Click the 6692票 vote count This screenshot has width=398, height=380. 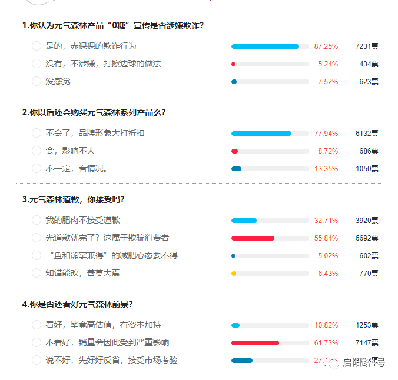[x=367, y=238]
